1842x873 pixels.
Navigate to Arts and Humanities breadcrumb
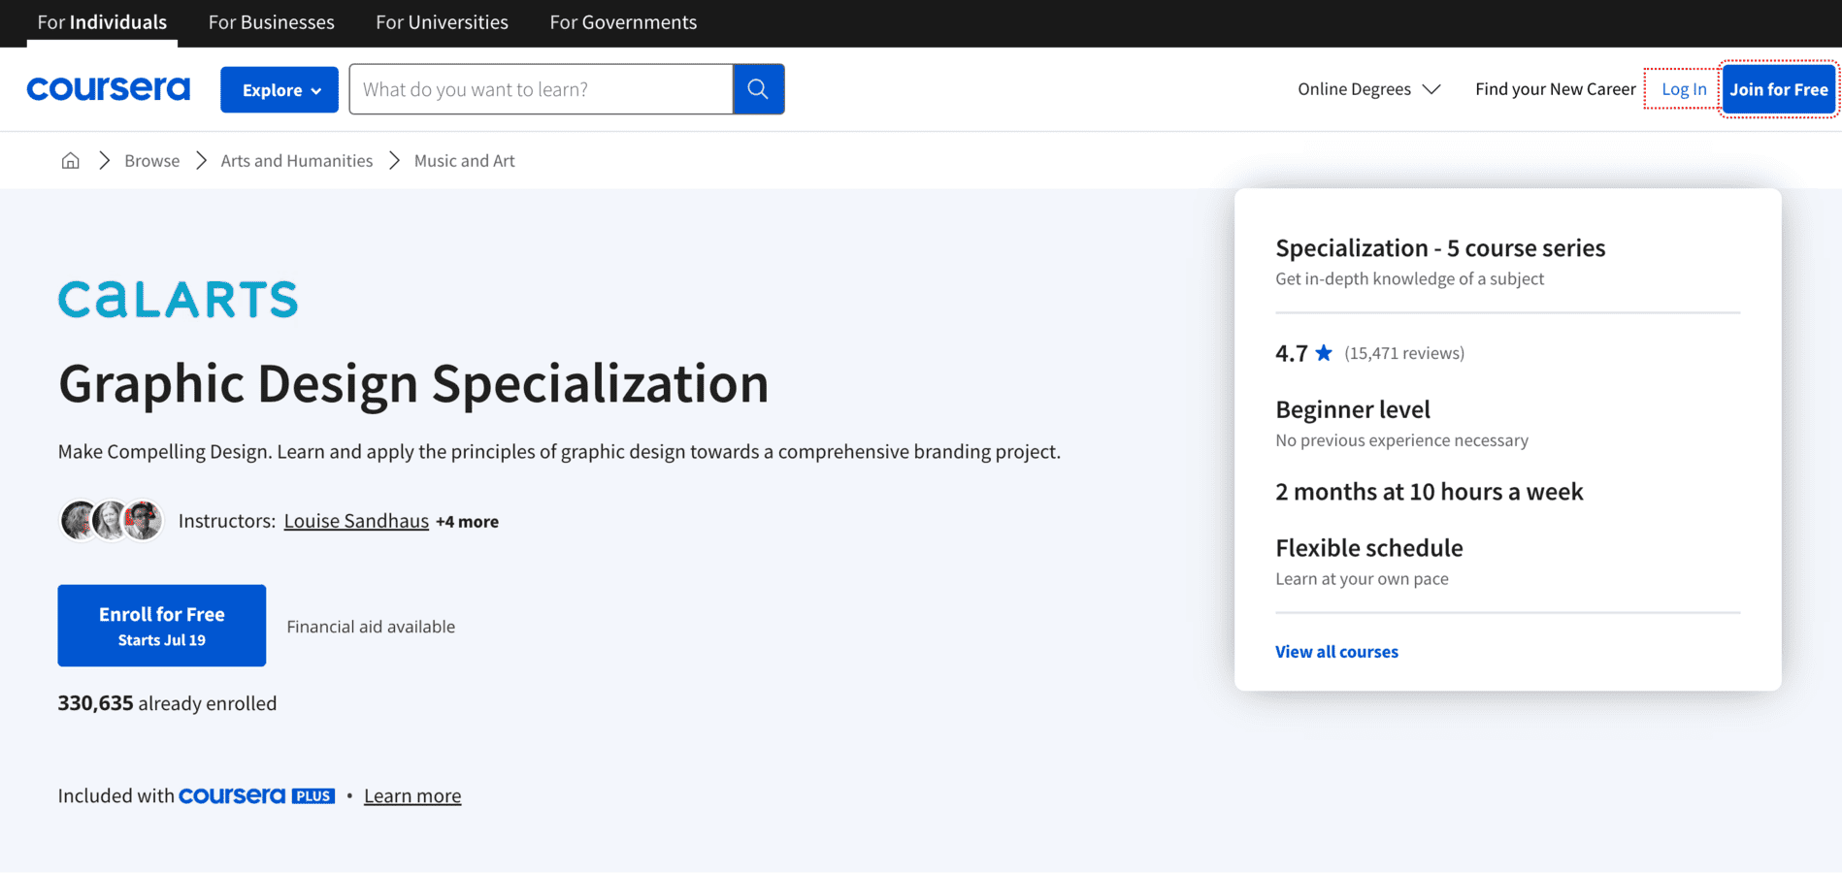[x=296, y=161]
